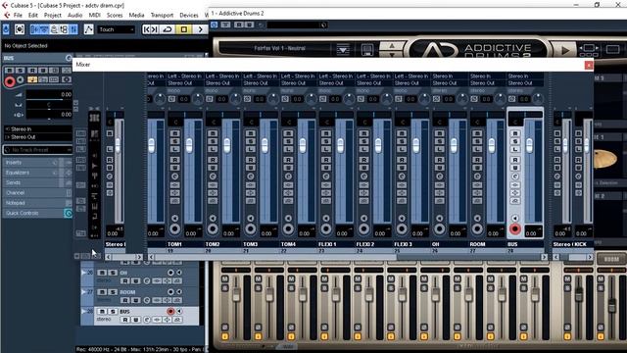Image resolution: width=627 pixels, height=353 pixels.
Task: Open the Audio menu
Action: 74,16
